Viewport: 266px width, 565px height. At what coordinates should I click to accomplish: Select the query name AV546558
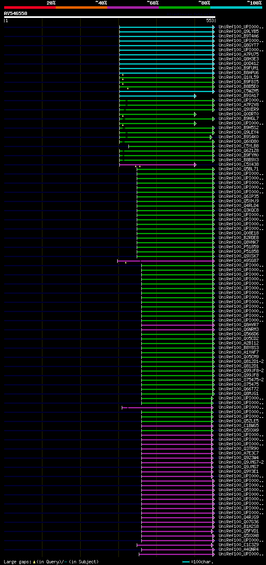coord(16,13)
